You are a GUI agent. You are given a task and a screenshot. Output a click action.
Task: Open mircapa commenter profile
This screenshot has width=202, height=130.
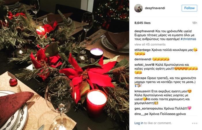(x=140, y=78)
